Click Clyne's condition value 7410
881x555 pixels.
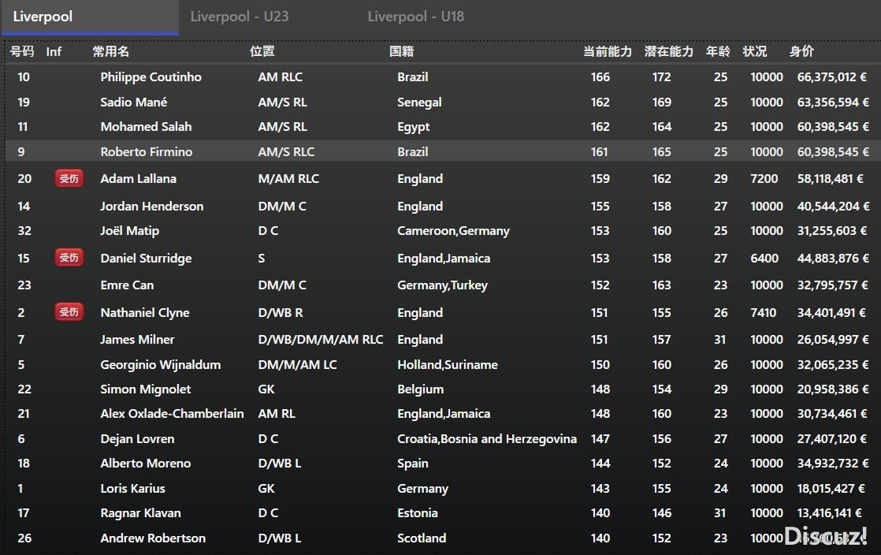pos(763,313)
